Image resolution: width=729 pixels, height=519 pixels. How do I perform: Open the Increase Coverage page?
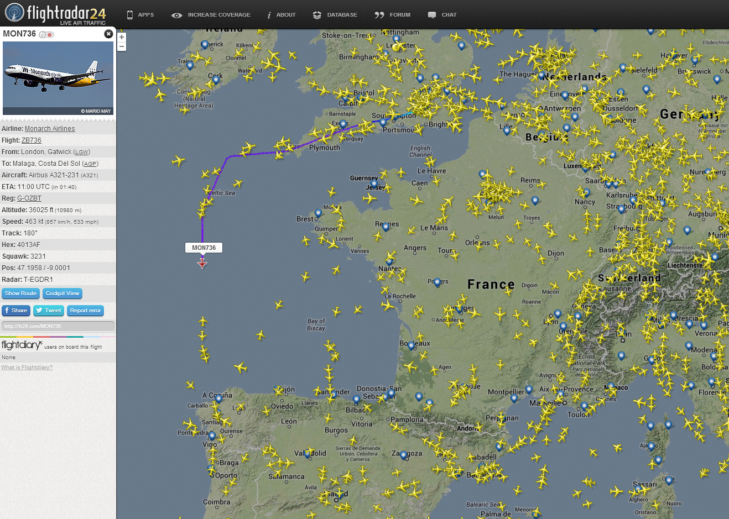click(x=211, y=15)
